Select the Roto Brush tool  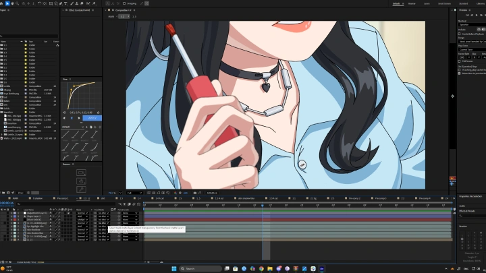[x=88, y=3]
